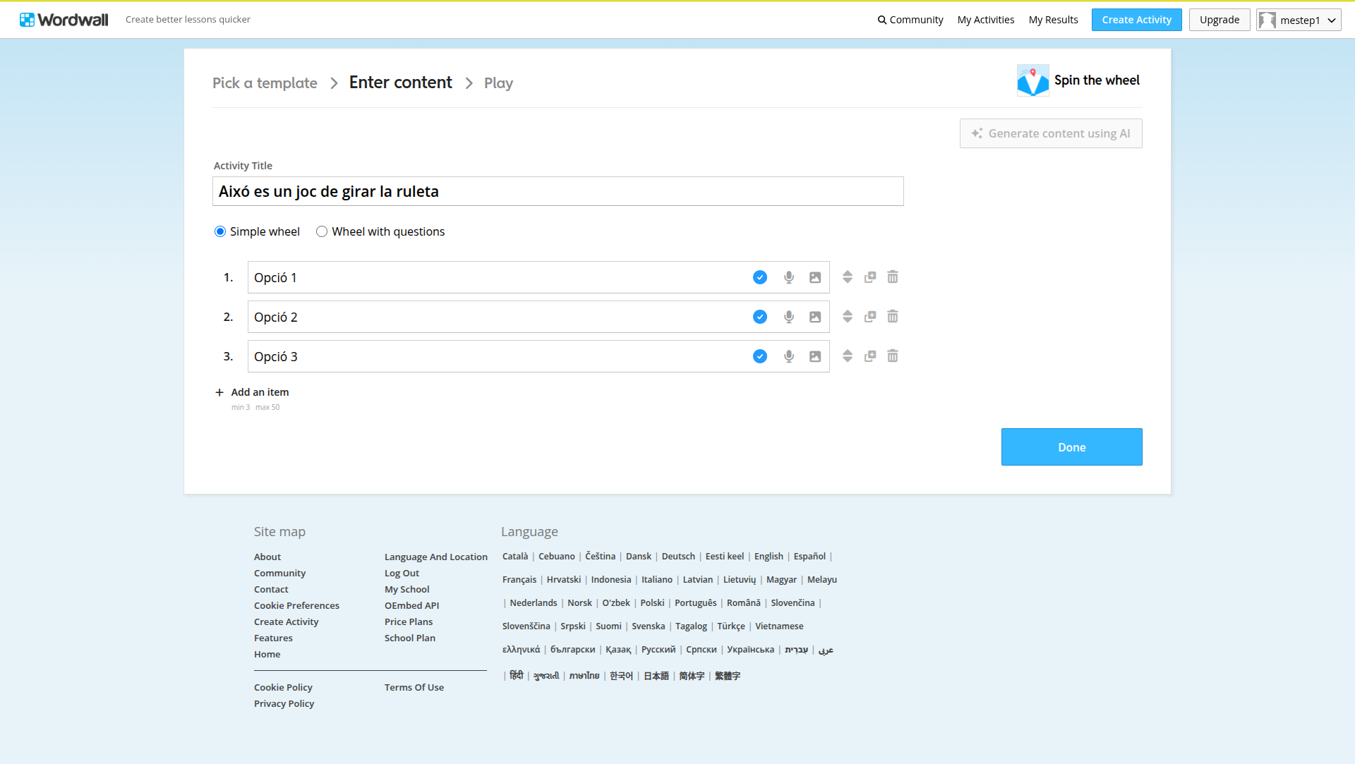This screenshot has height=764, width=1355.
Task: Click the microphone icon for Opció 1
Action: (789, 277)
